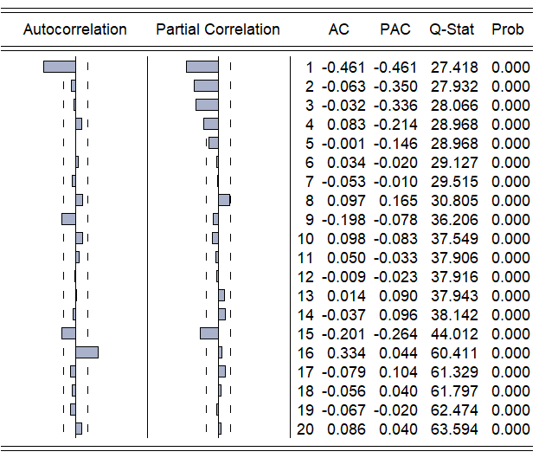Click the Prob column header
539x458 pixels.
click(x=508, y=29)
